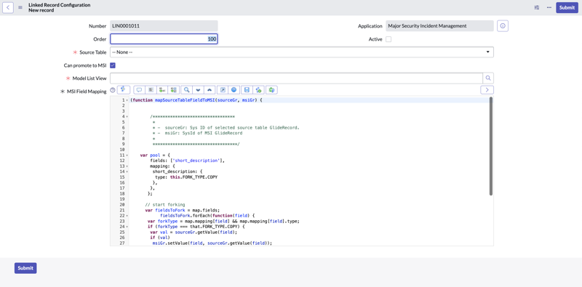Click line number 19 in gutter
The height and width of the screenshot is (287, 582).
(122, 199)
